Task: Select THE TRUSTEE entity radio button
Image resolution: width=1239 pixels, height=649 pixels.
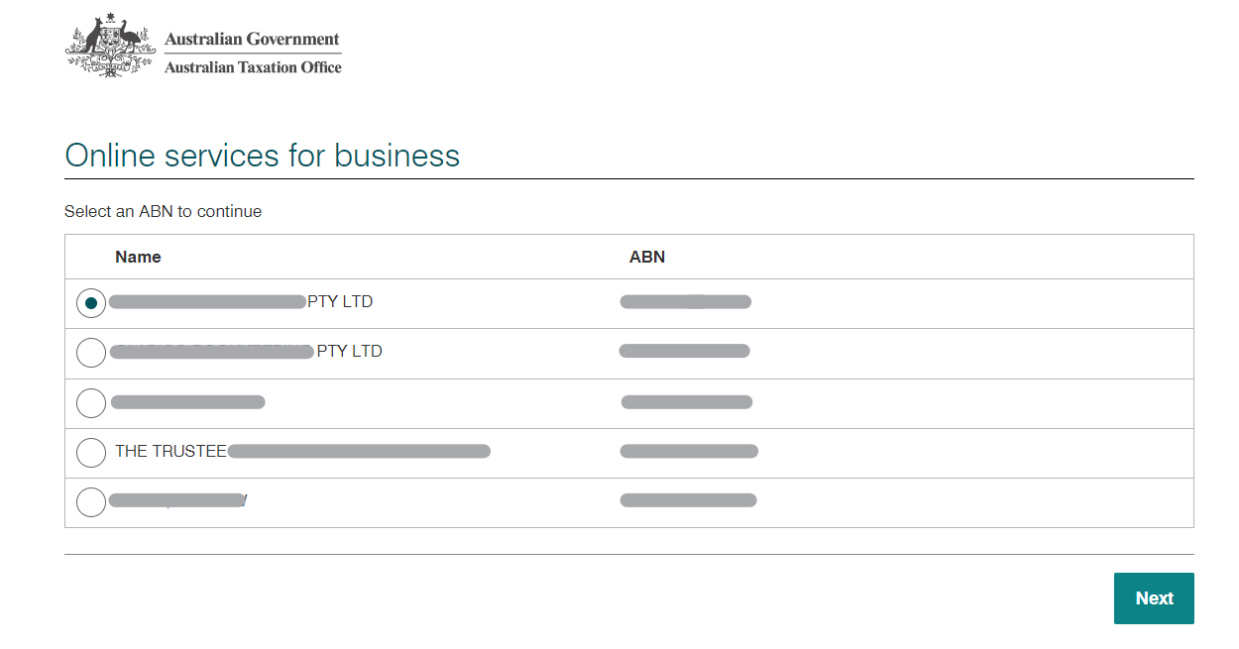Action: (x=90, y=452)
